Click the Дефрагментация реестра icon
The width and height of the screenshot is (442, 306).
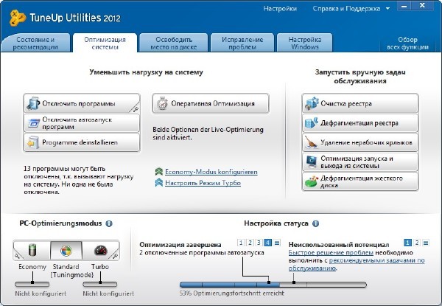click(x=312, y=123)
